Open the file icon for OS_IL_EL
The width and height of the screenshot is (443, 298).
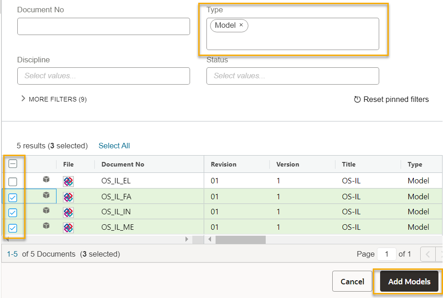point(68,182)
